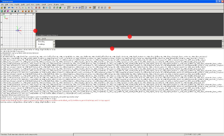The image size is (224, 136).
Task: Click the solid green cube toolbar icon
Action: coord(60,8)
